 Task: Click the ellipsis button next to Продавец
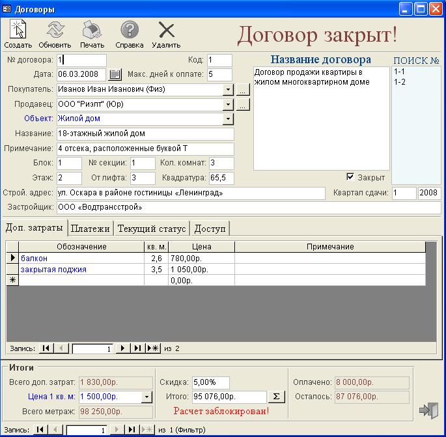(243, 104)
